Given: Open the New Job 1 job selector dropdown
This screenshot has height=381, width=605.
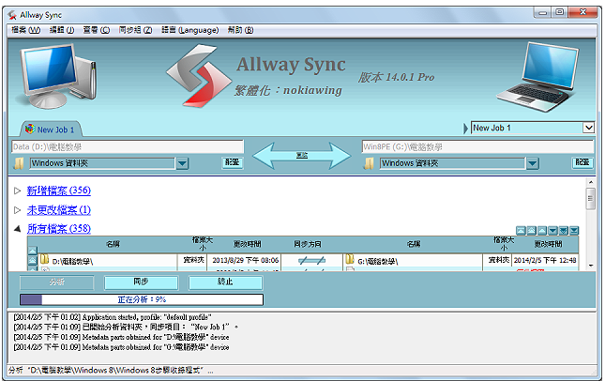Looking at the screenshot, I should tap(588, 128).
